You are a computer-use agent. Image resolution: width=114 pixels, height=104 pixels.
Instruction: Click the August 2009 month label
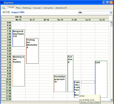[x=18, y=12]
